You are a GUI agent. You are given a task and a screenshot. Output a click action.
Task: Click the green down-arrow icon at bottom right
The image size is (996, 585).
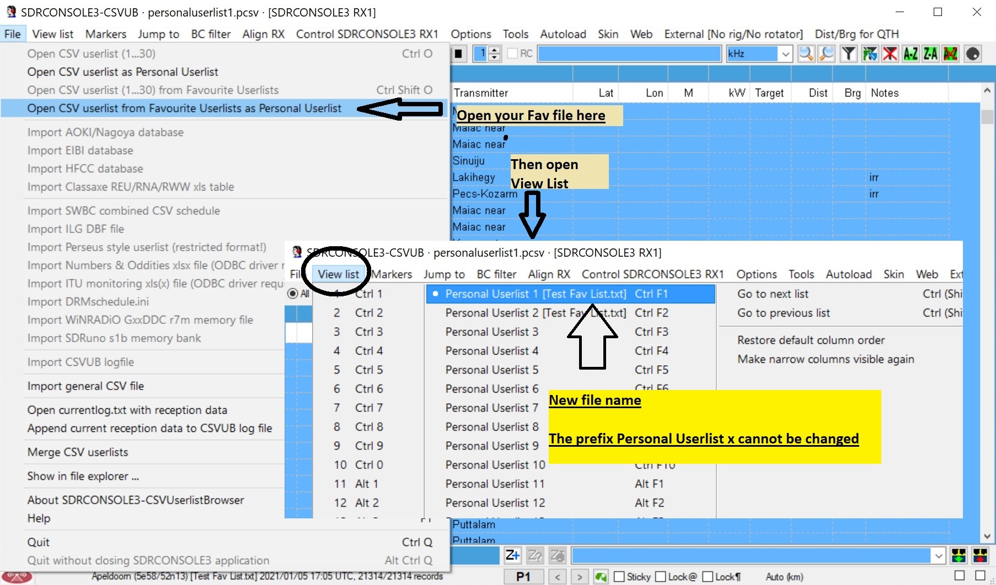[x=959, y=555]
